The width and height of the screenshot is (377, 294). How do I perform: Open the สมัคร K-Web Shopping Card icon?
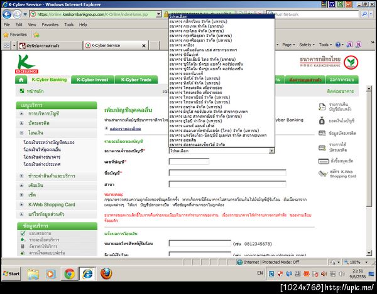point(323,174)
